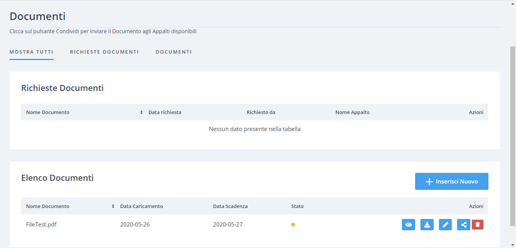Click the Stato column header
This screenshot has width=516, height=248.
[297, 206]
